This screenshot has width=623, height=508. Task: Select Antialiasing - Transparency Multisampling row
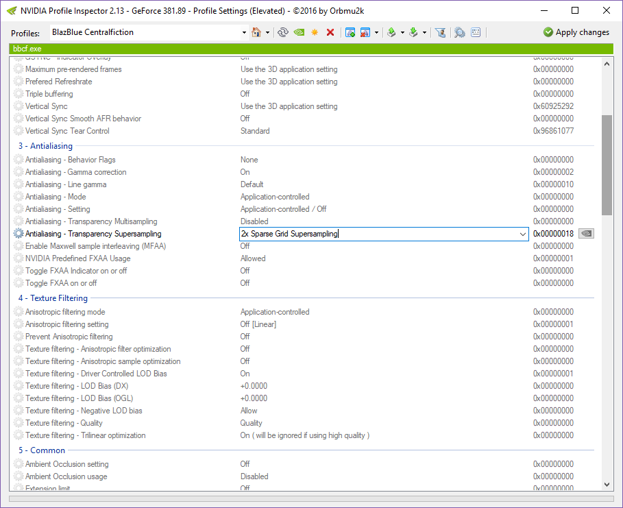coord(304,221)
